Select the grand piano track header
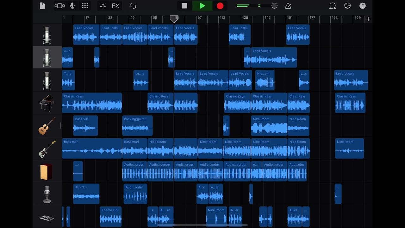Image resolution: width=405 pixels, height=228 pixels. (x=47, y=103)
